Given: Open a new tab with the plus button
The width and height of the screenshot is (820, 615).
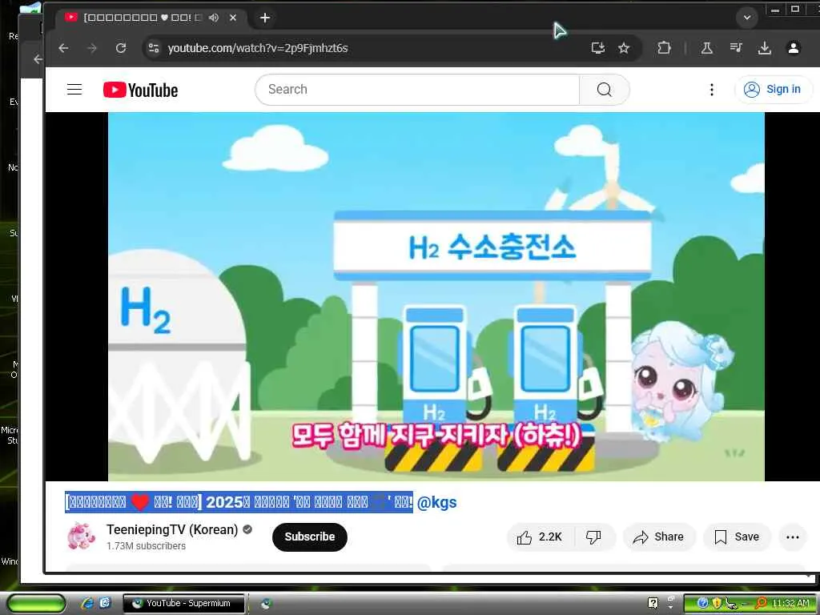Looking at the screenshot, I should [x=265, y=18].
